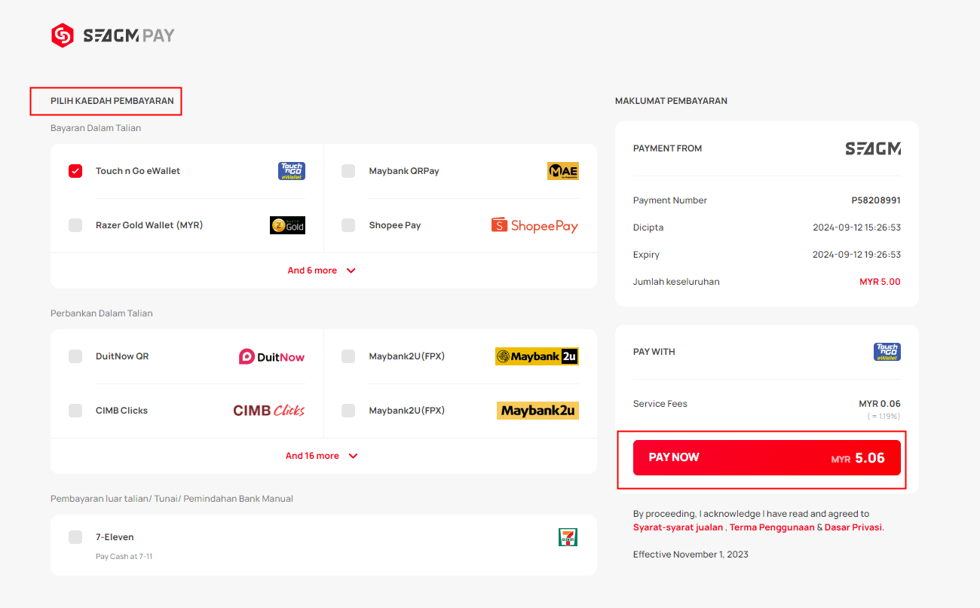Click the 'Jumlah keseluruhan' label
Screen dimensions: 980x608
[676, 282]
